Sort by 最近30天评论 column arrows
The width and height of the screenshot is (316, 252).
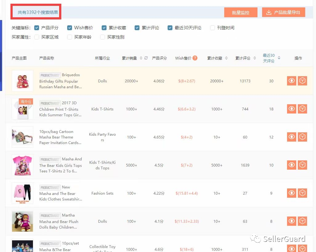[279, 58]
